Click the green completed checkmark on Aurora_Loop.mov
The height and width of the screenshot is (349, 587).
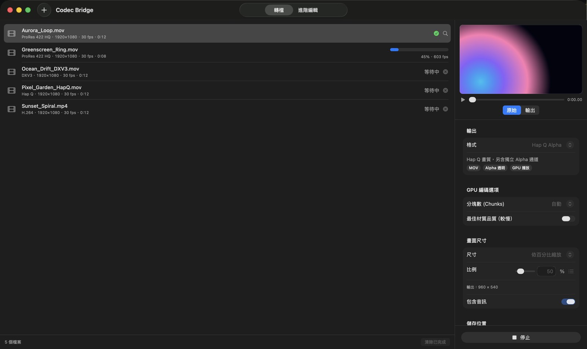436,33
